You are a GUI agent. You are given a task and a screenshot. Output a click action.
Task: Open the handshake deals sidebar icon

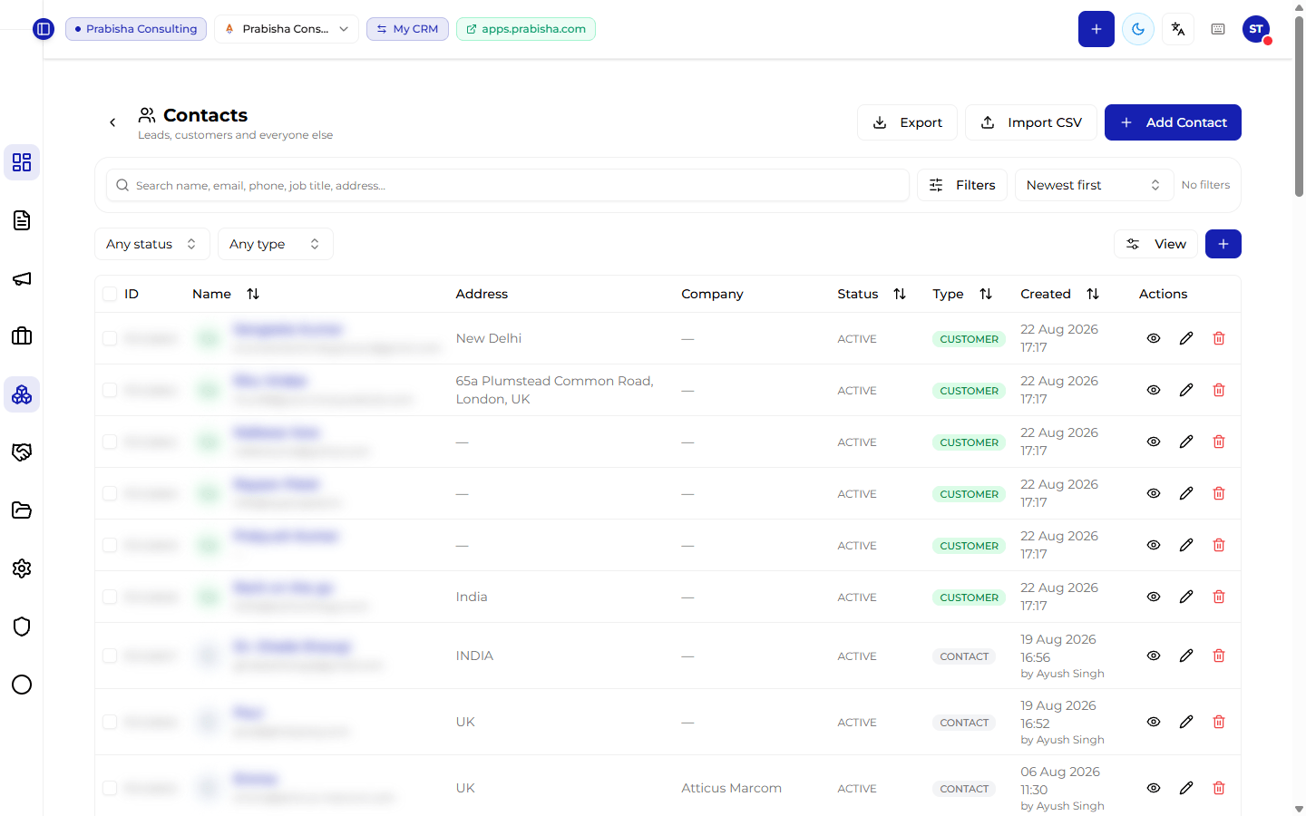coord(22,452)
